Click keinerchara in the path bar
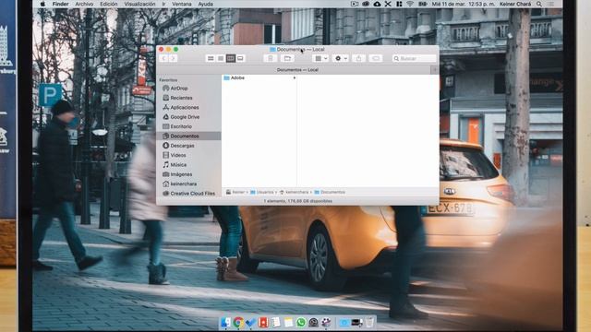This screenshot has width=591, height=332. point(294,192)
